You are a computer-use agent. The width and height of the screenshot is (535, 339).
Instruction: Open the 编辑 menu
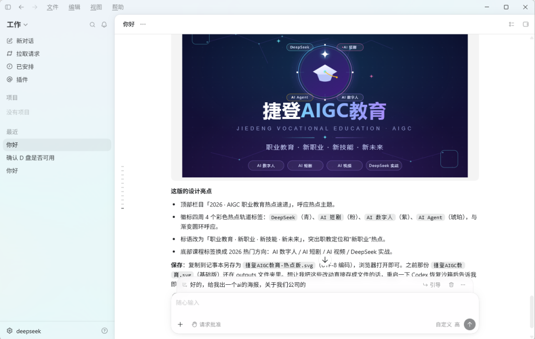click(x=74, y=7)
